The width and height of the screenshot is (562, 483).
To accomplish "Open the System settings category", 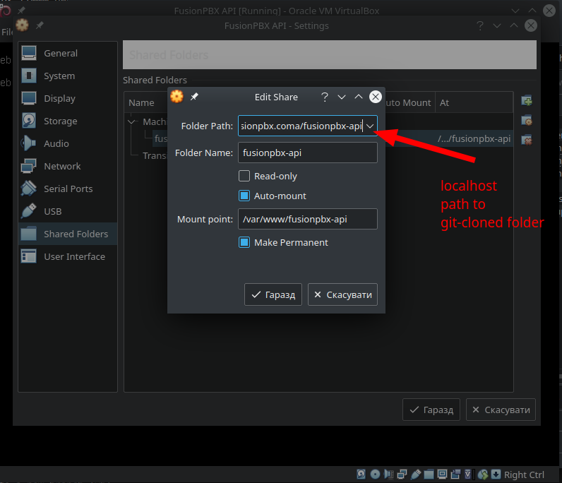I will 67,76.
